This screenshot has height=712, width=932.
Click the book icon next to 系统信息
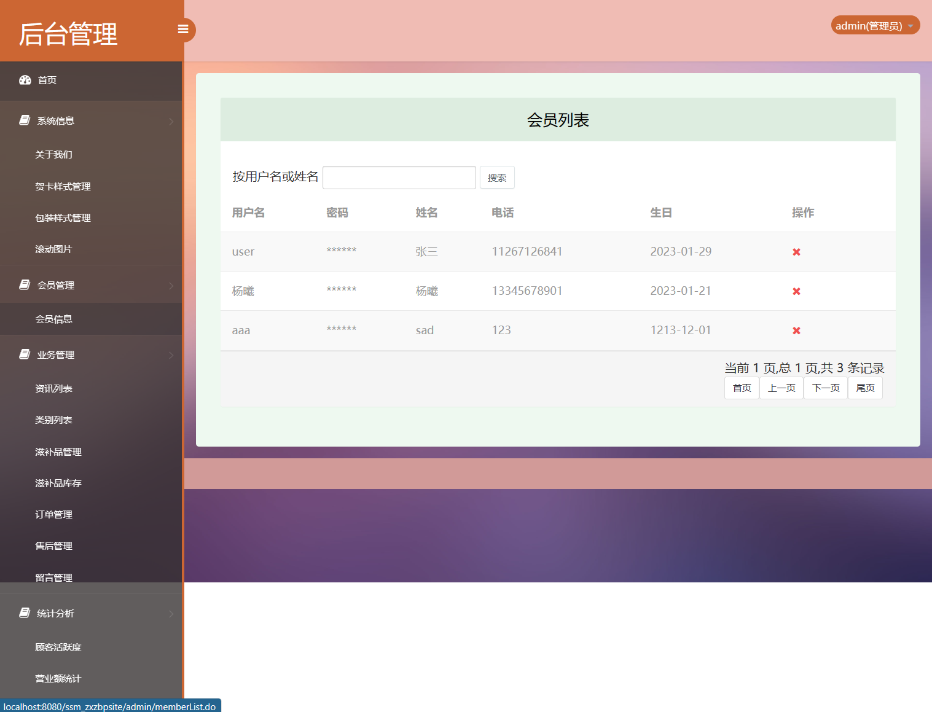coord(24,120)
